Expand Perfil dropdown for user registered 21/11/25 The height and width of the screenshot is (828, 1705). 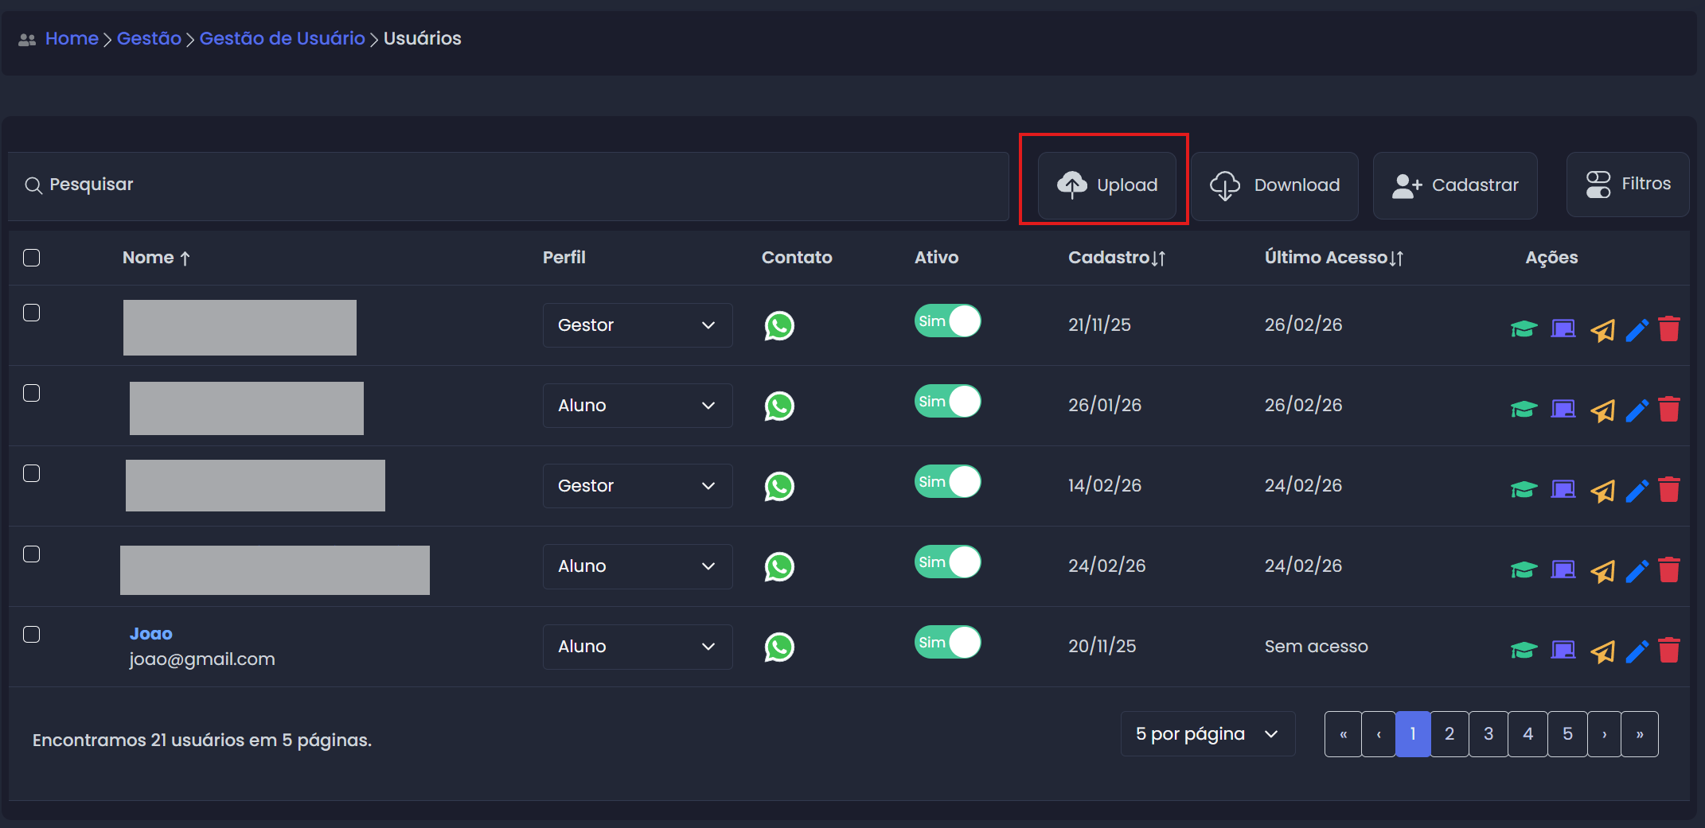[x=637, y=325]
